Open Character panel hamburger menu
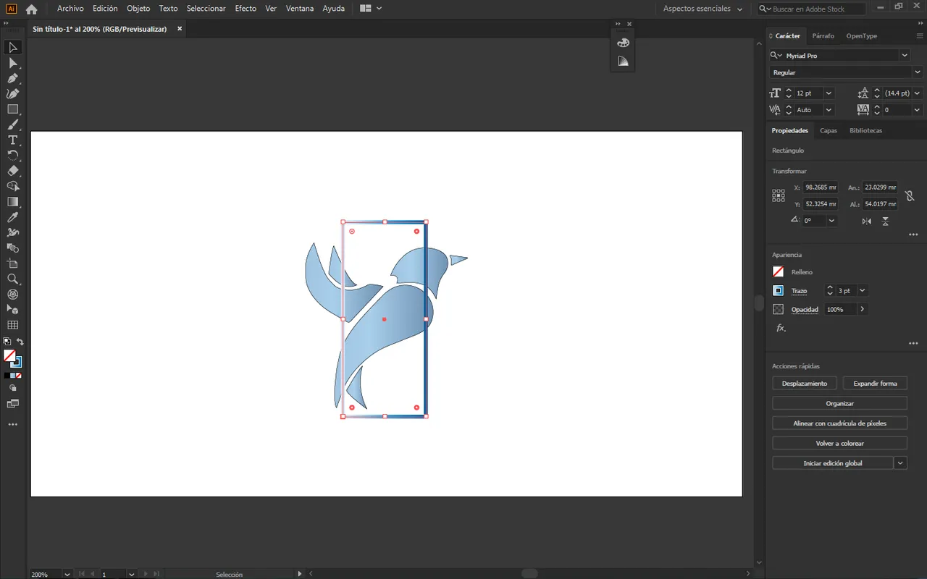Viewport: 927px width, 579px height. click(x=920, y=35)
